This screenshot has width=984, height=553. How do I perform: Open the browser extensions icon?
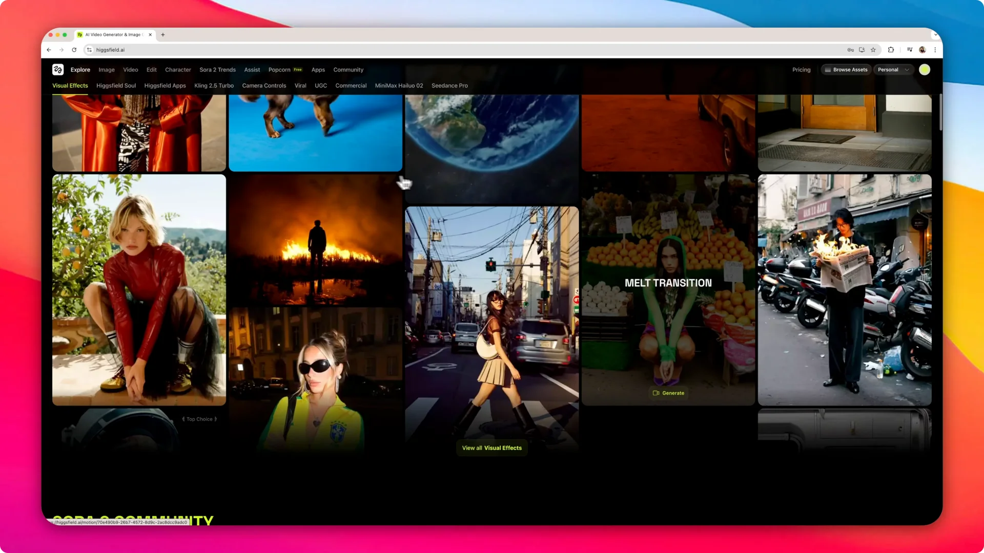point(891,50)
